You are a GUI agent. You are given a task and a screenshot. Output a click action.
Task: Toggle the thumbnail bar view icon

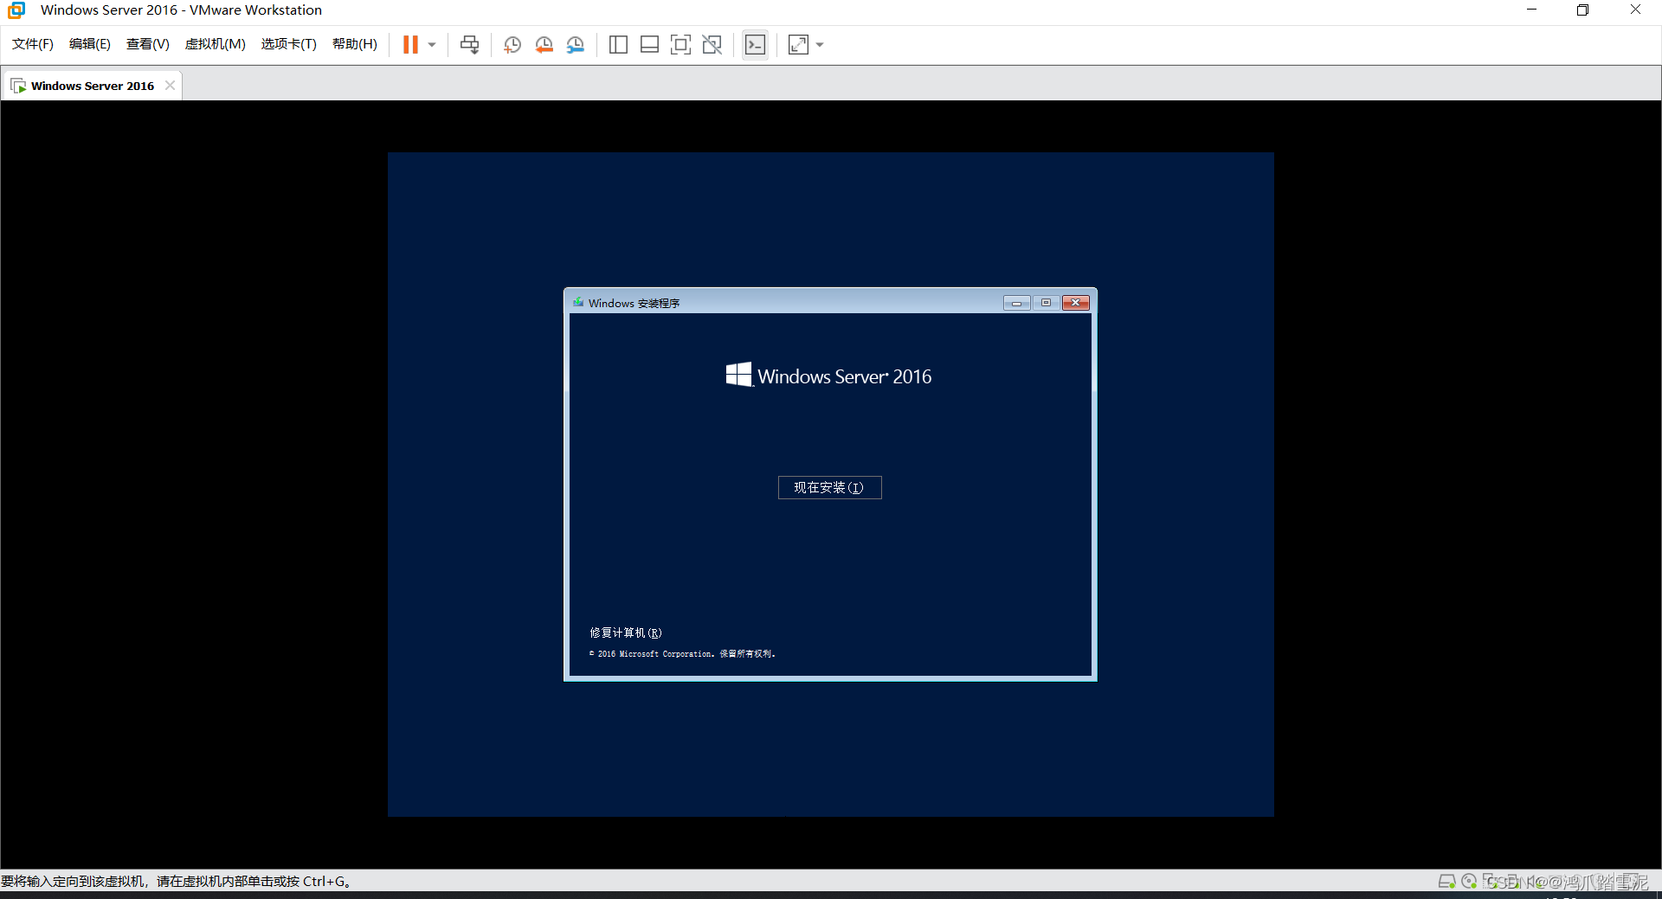649,44
